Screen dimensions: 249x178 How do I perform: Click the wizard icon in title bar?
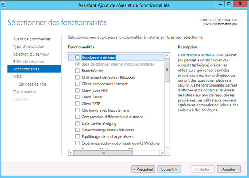[4, 5]
